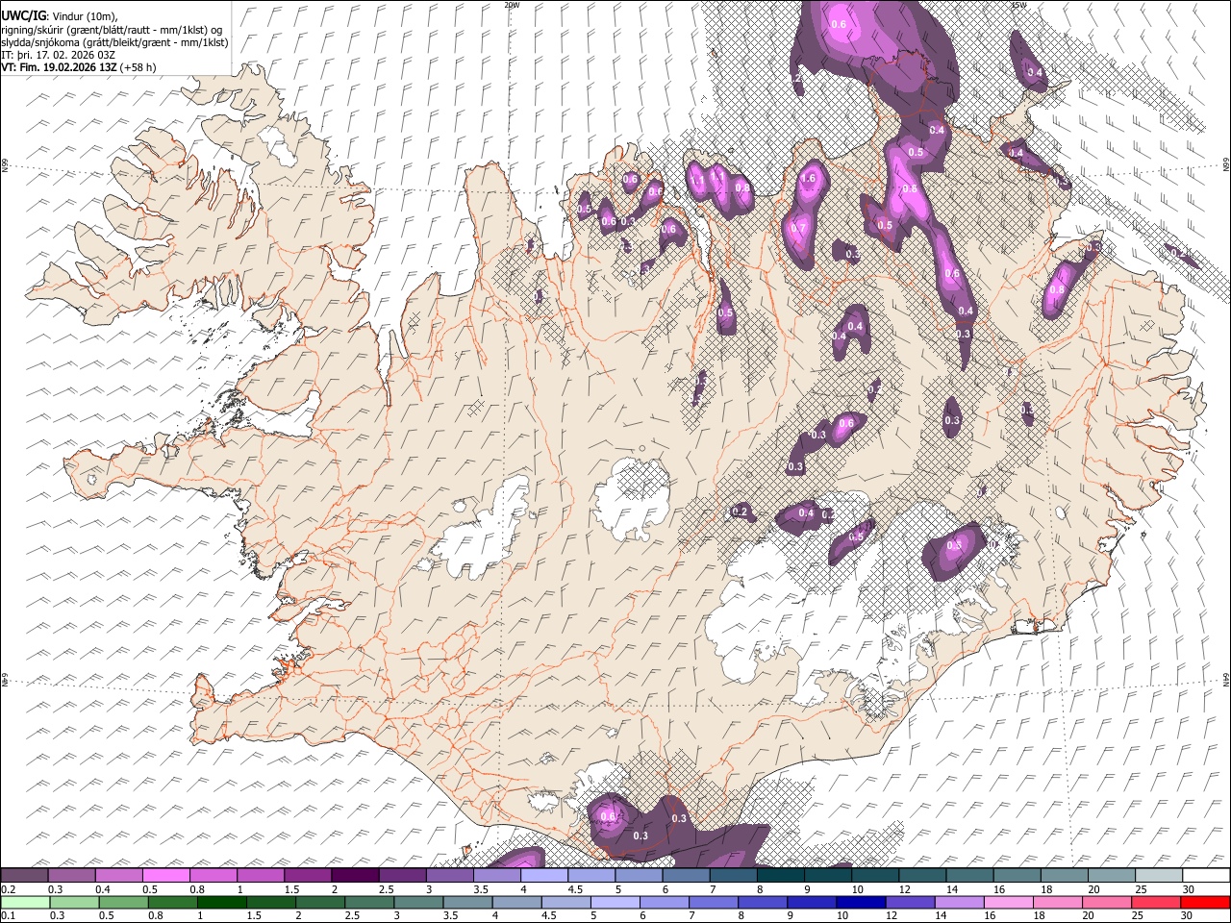The height and width of the screenshot is (923, 1231).
Task: Select the mauve 0.3 swatch in the upper snow legend
Action: (x=72, y=875)
